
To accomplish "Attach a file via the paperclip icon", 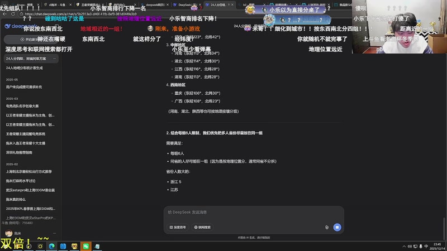I will 327,227.
